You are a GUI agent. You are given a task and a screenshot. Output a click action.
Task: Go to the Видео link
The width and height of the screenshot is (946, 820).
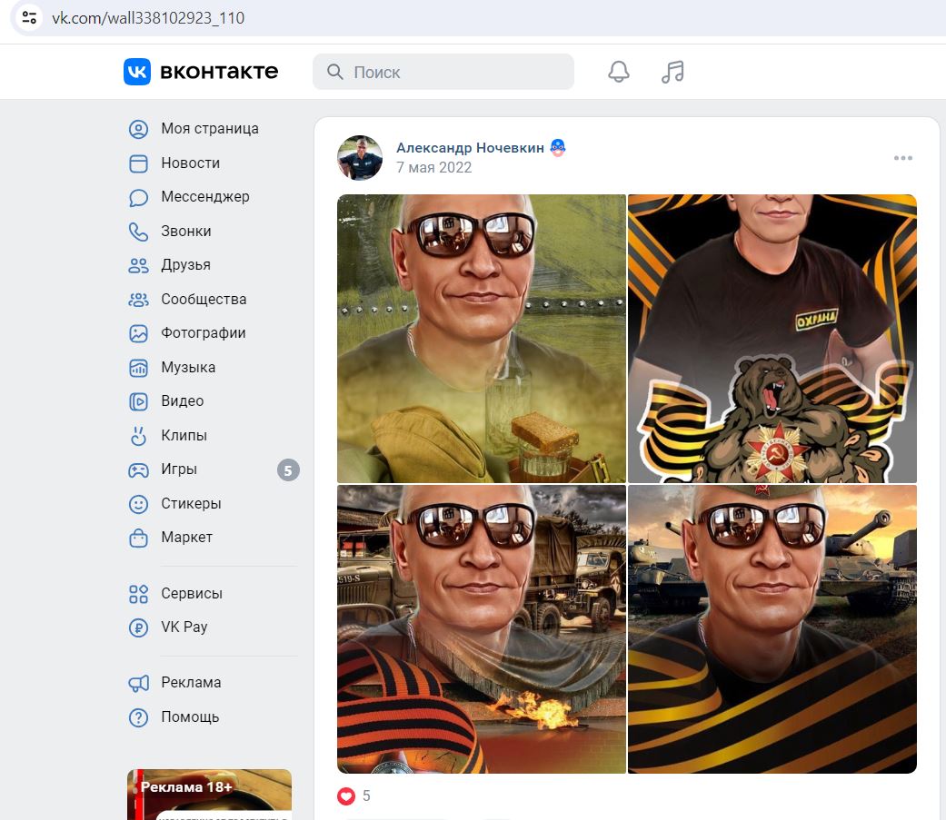point(182,401)
